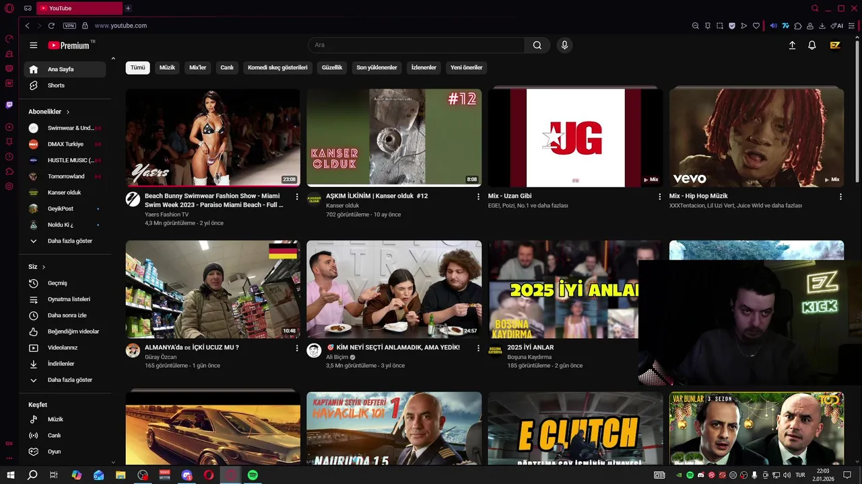
Task: Reload the page in the address bar
Action: tap(51, 26)
